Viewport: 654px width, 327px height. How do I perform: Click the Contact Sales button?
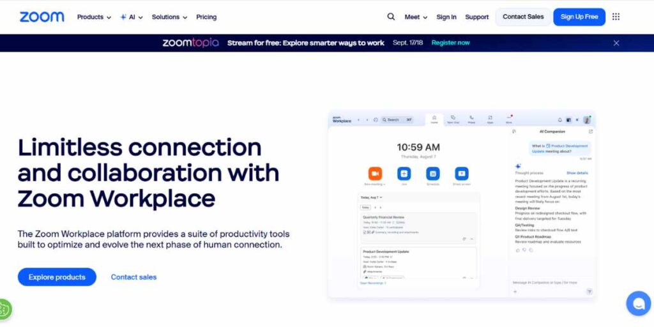click(523, 17)
